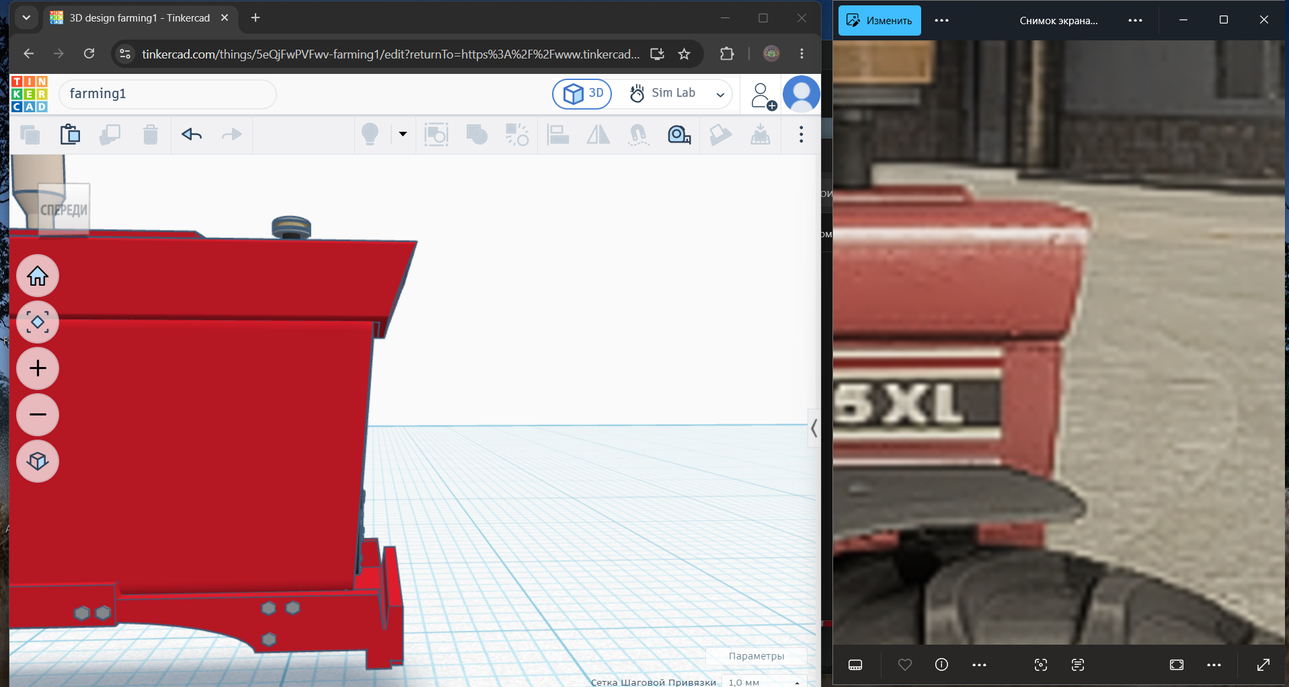Select the Mirror tool

point(598,135)
